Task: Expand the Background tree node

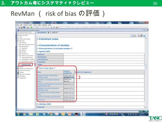Action: tap(18, 46)
